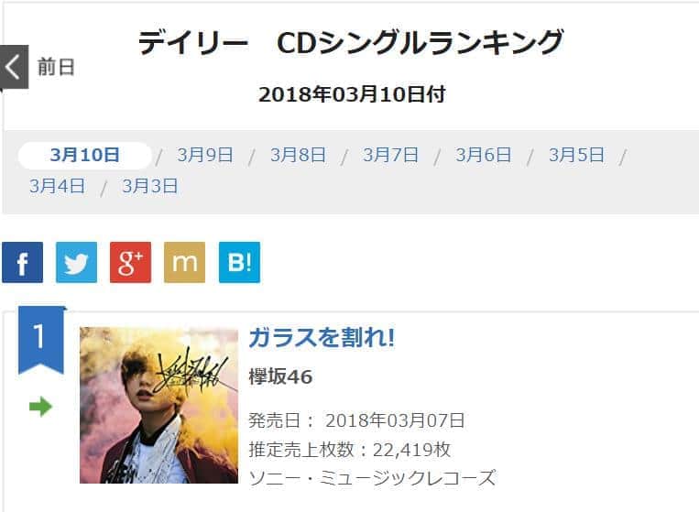
Task: Choose the 3月3日 ranking date
Action: coord(150,186)
